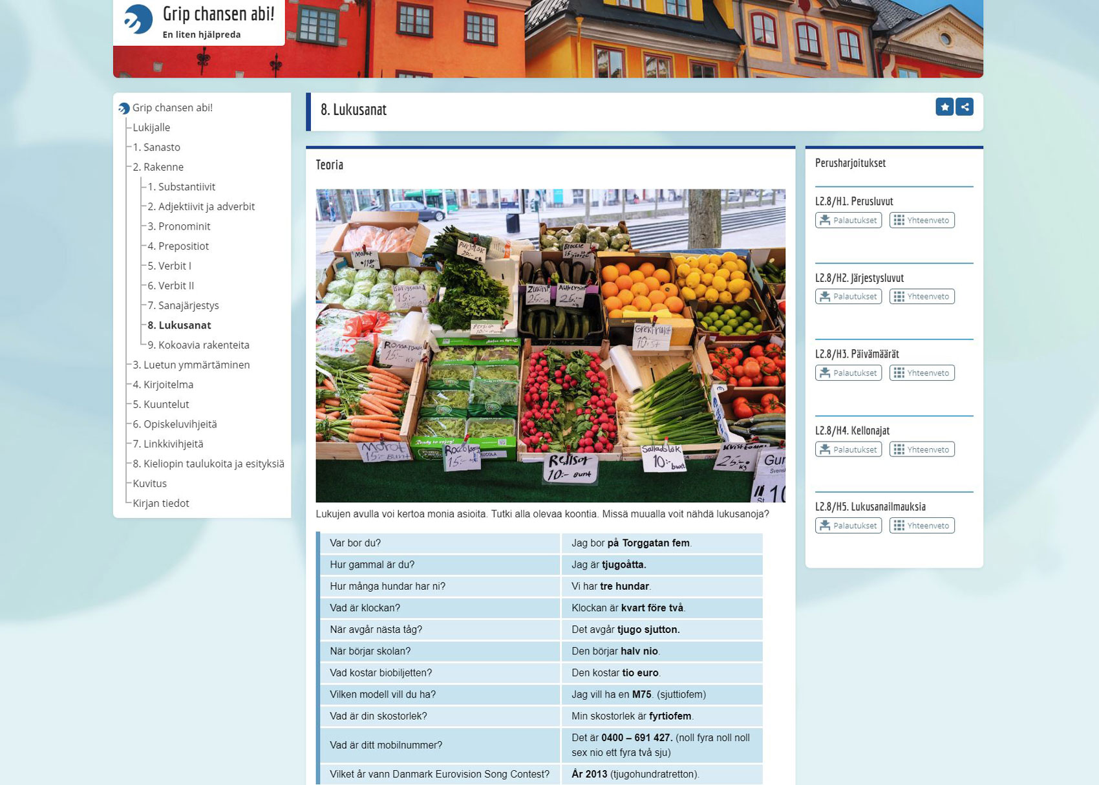Open Palautukset for L2.8/H2 Järjestysluvut
This screenshot has height=785, width=1099.
point(848,297)
